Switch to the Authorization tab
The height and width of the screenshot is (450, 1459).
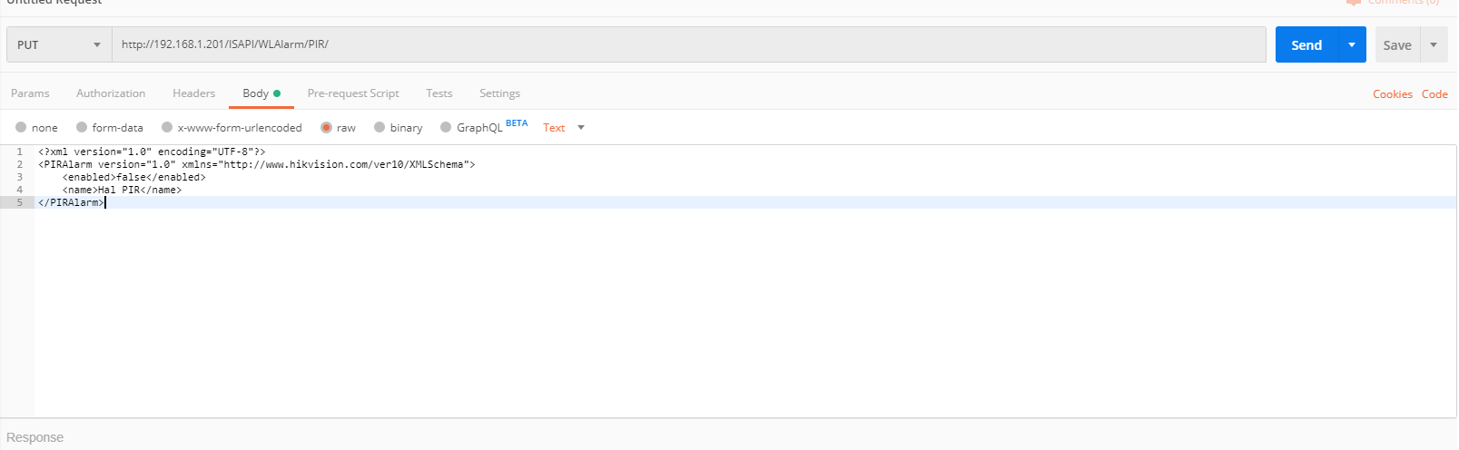click(111, 93)
